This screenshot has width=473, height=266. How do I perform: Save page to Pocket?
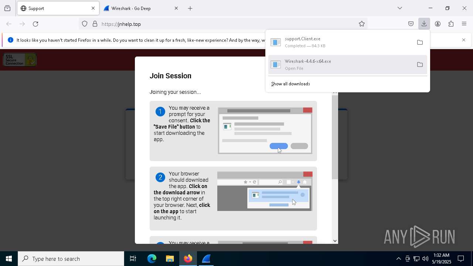click(411, 24)
